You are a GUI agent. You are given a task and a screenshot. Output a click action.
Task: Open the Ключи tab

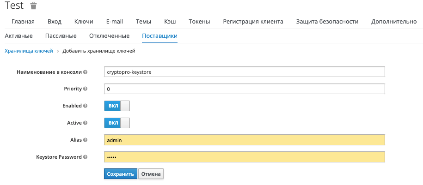(84, 22)
